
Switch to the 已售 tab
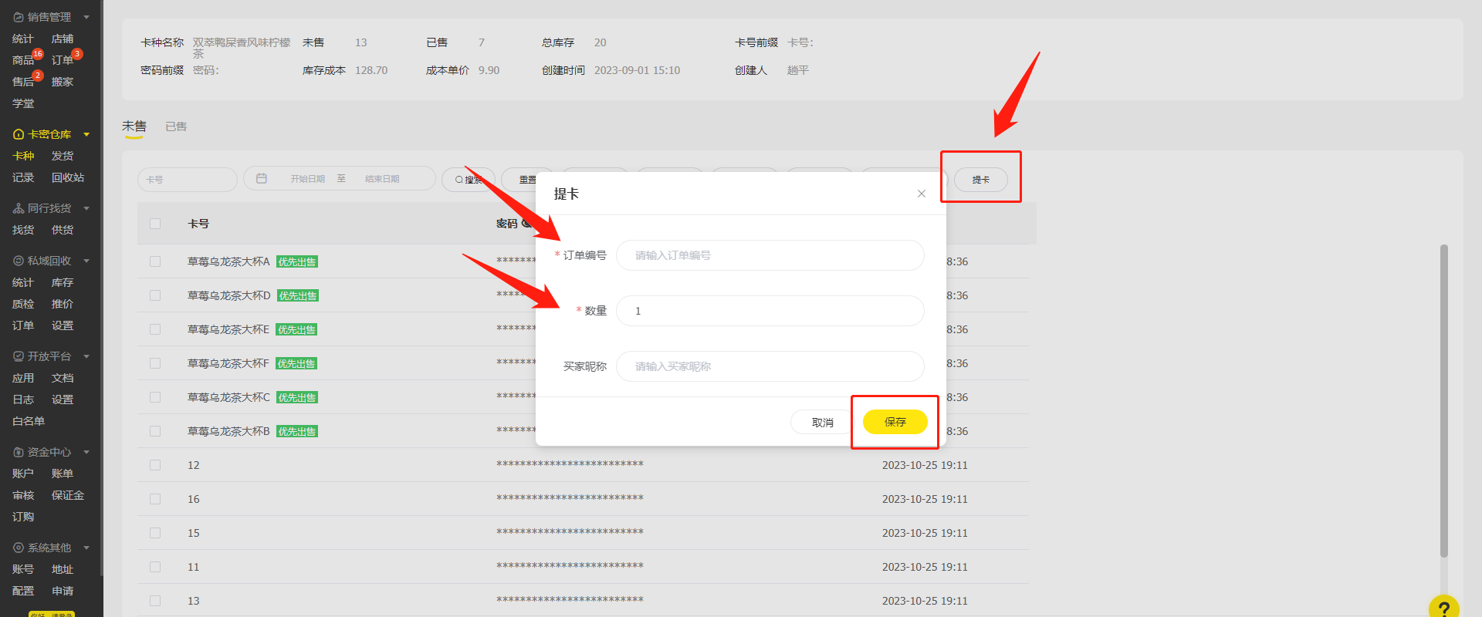176,126
